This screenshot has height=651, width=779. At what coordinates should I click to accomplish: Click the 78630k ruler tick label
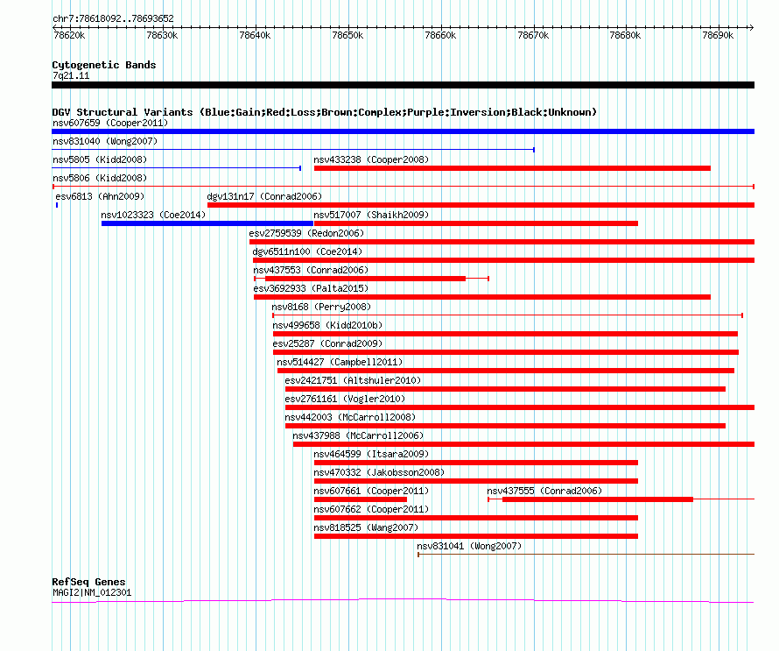pos(162,35)
